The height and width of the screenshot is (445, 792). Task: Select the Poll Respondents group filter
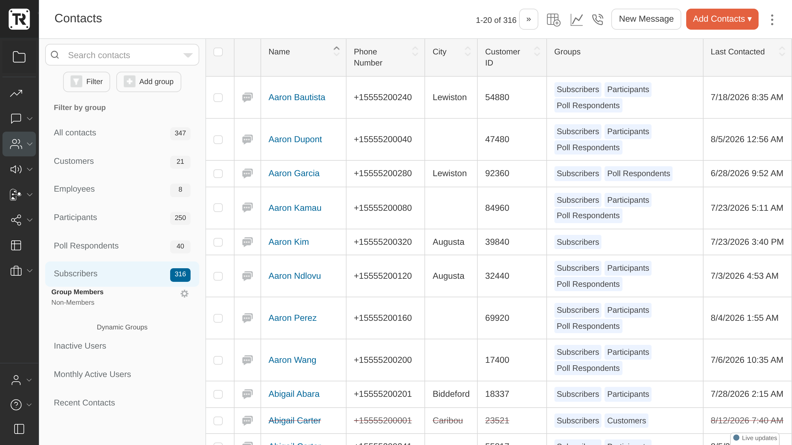tap(122, 246)
